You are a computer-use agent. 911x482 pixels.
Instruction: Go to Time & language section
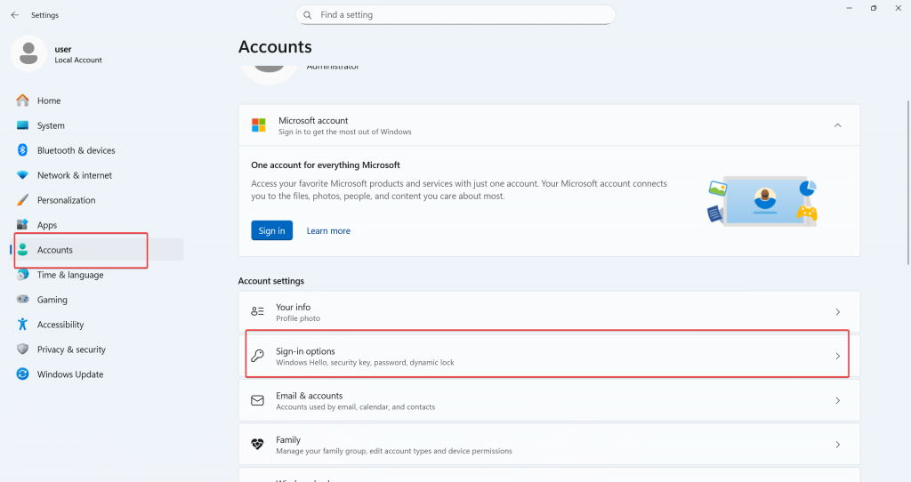coord(70,275)
